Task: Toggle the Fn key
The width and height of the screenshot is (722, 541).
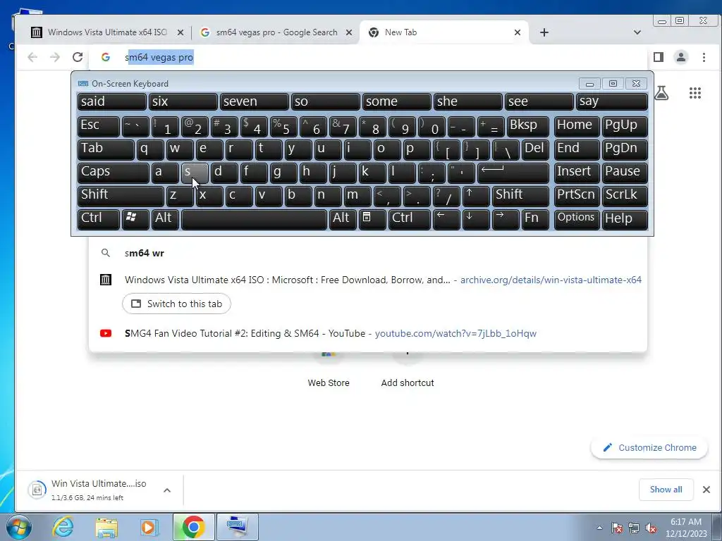Action: [x=535, y=219]
